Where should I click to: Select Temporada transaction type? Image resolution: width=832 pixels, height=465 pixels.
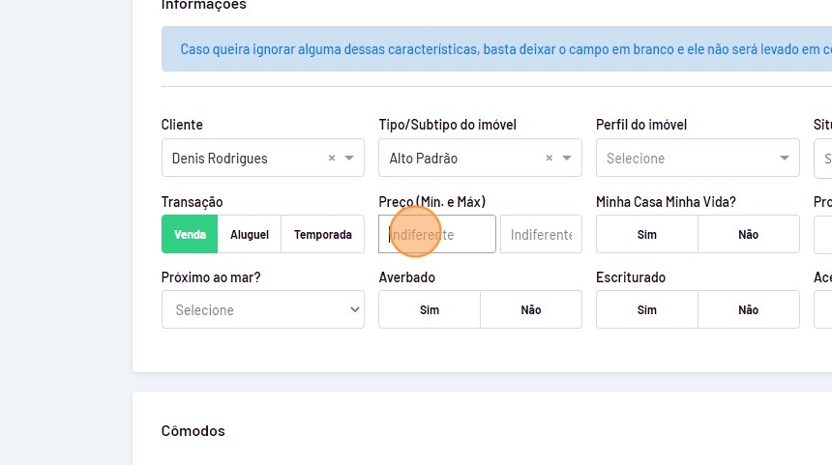click(x=322, y=234)
